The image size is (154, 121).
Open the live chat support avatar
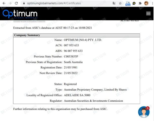[144, 112]
